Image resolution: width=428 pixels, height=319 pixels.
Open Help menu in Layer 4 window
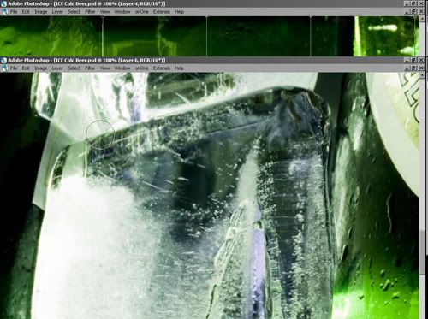pos(179,12)
